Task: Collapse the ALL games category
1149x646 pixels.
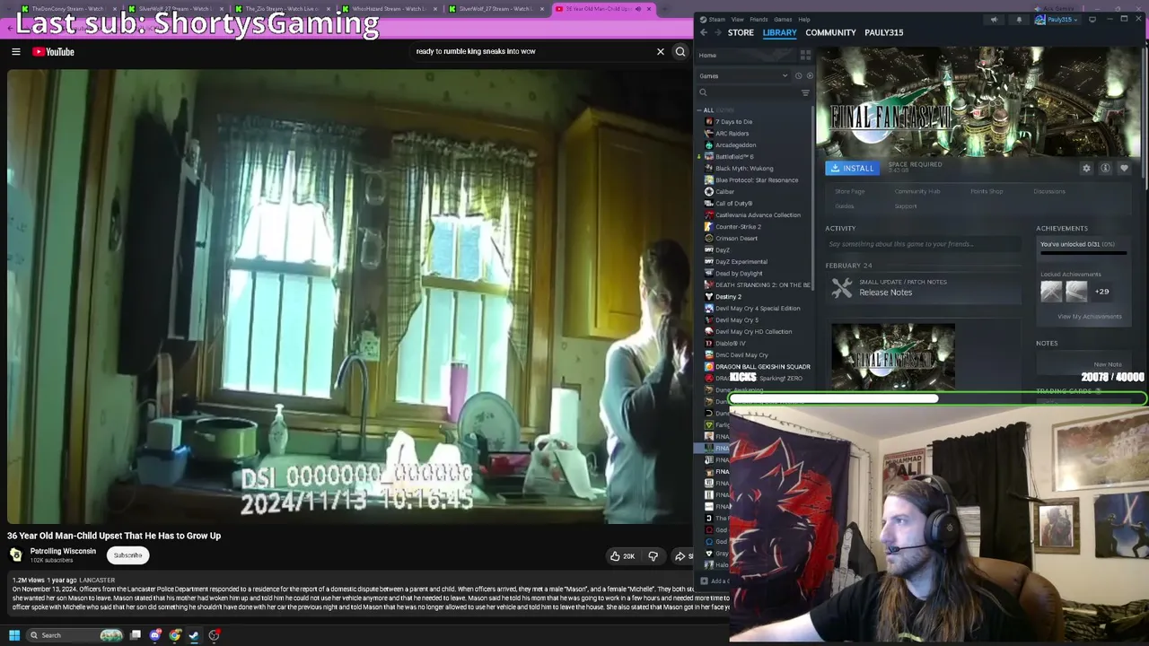Action: pyautogui.click(x=701, y=110)
